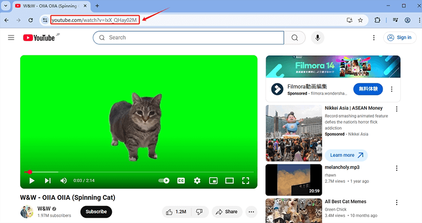Open Filmora ad options menu
This screenshot has width=422, height=223.
391,89
